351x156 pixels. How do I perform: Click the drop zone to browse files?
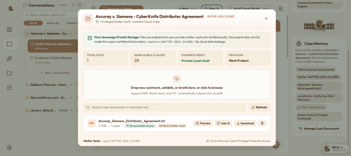(x=177, y=84)
